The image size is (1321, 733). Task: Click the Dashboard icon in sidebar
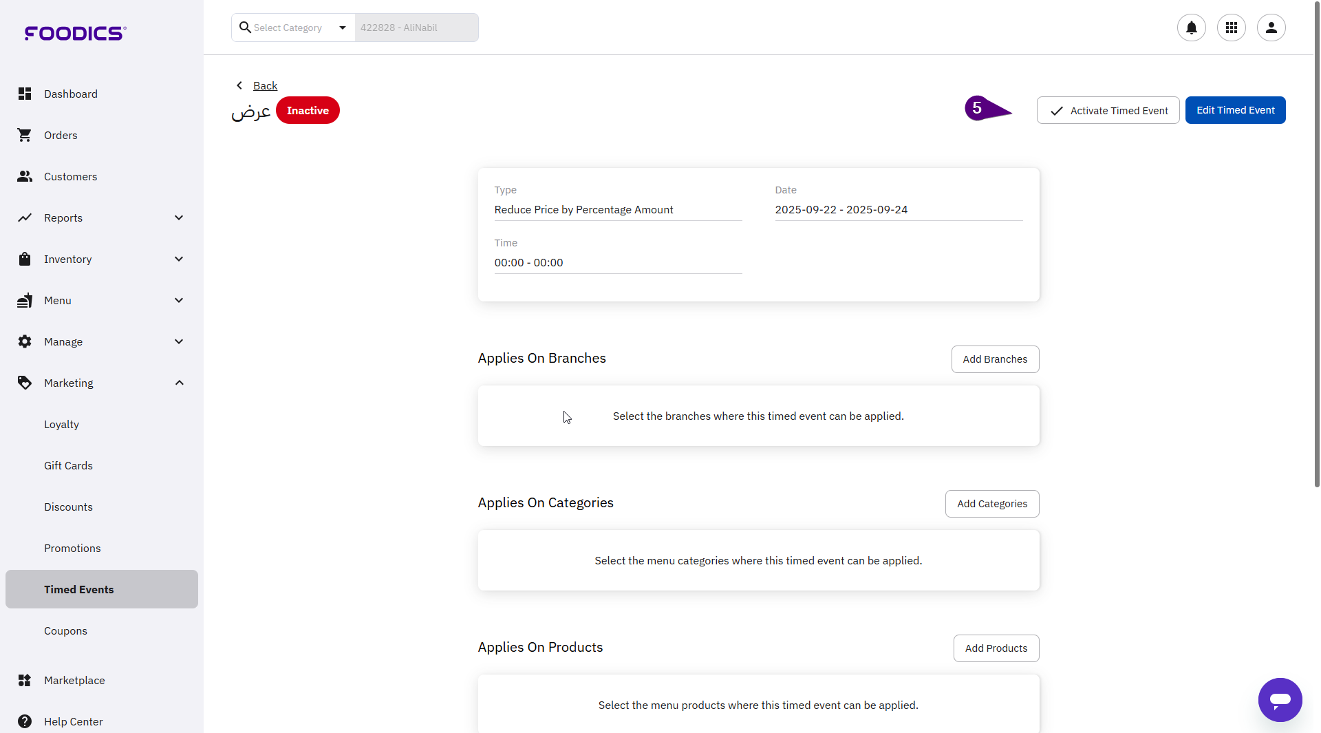(25, 94)
